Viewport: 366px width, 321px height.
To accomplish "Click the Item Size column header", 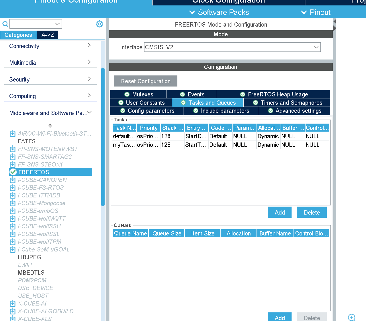I will [x=203, y=233].
